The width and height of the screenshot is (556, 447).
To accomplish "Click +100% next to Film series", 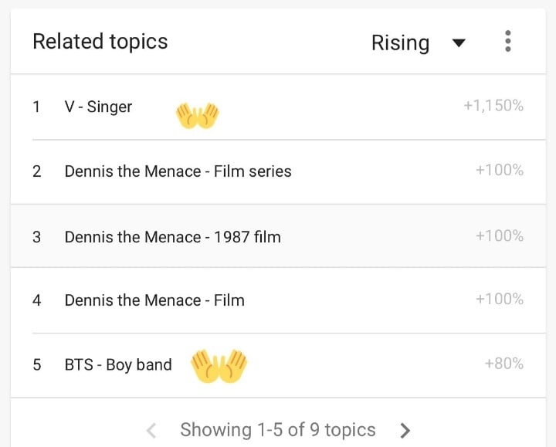I will pos(500,170).
